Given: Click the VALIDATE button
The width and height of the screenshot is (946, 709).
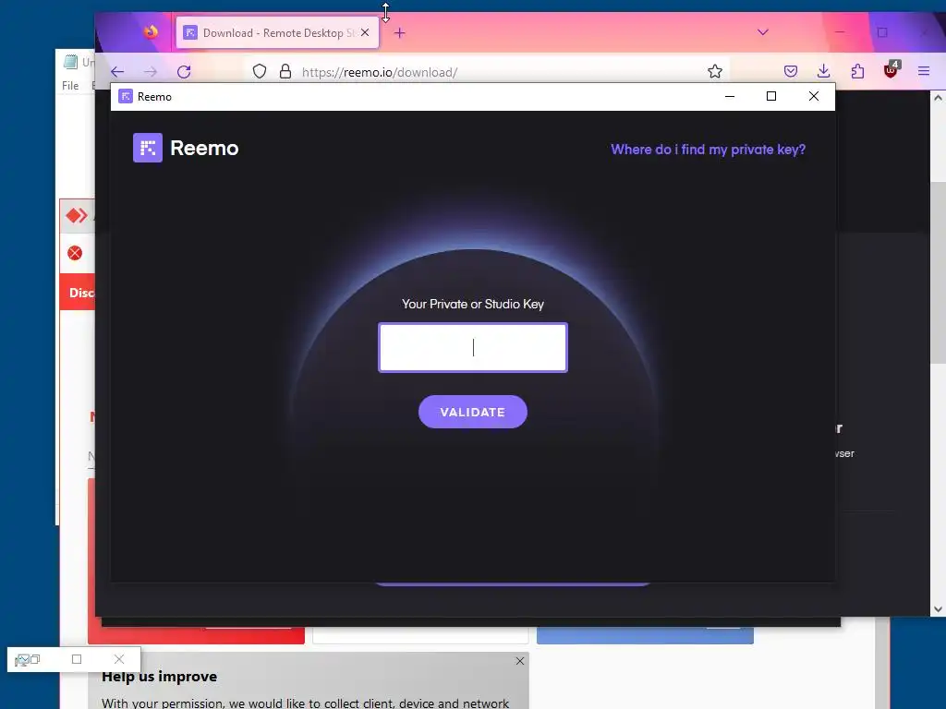Looking at the screenshot, I should click(x=472, y=412).
